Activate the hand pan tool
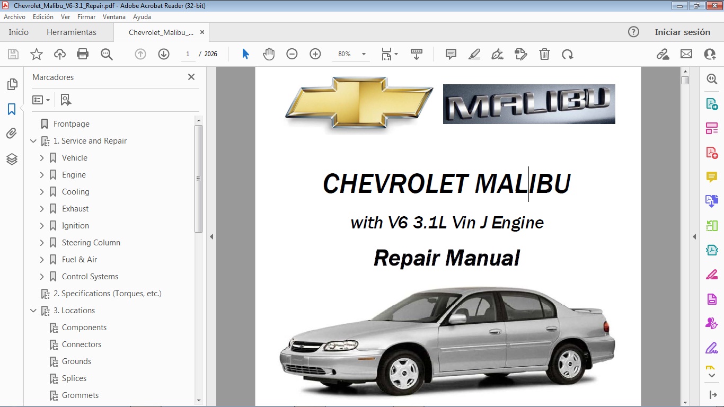 pos(269,54)
